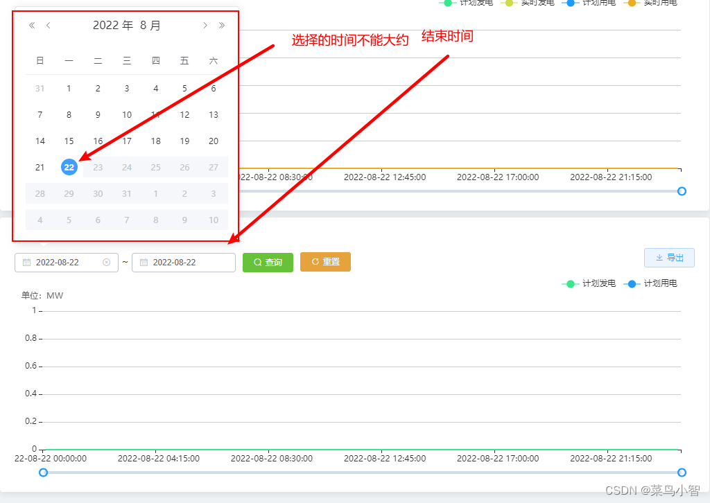Select August 18 in calendar
Screen dimensions: 710x503
coord(156,141)
